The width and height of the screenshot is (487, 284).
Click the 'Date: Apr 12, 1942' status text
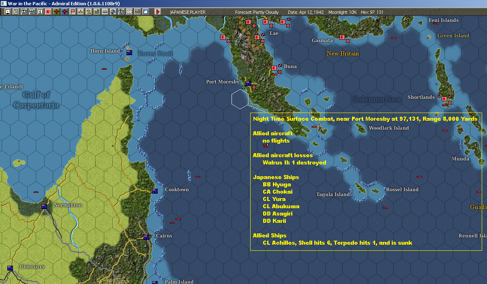coord(306,12)
